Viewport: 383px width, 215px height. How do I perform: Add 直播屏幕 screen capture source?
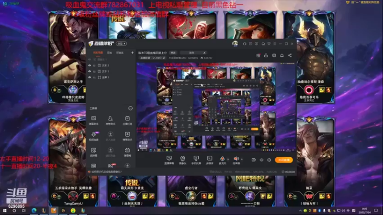169,160
